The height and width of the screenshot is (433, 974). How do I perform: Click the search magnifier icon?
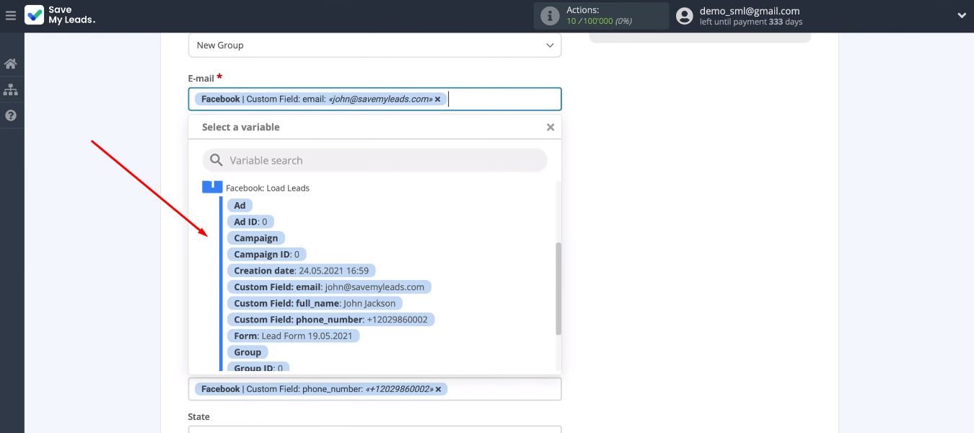tap(215, 160)
